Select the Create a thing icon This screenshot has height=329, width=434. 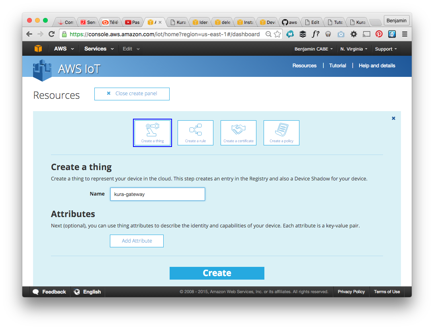[152, 133]
